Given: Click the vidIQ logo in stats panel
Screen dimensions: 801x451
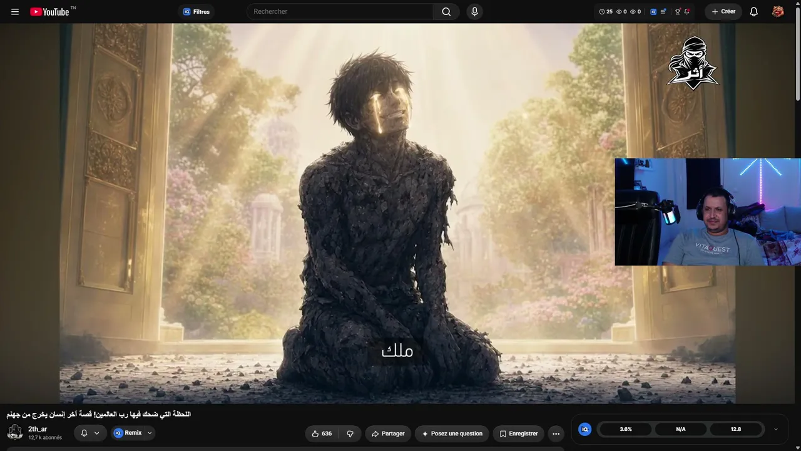Looking at the screenshot, I should tap(584, 429).
